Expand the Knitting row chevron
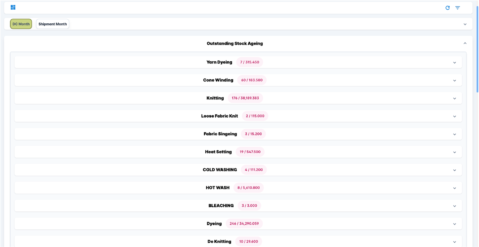 click(454, 99)
